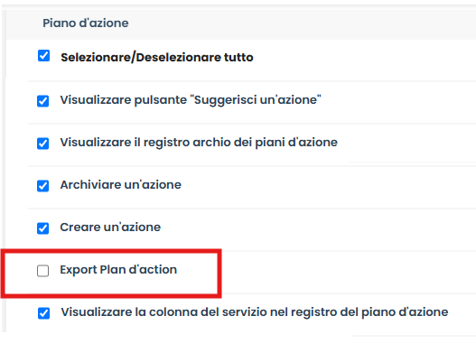The width and height of the screenshot is (476, 344).
Task: Click the word "Export" in the highlighted row
Action: tap(79, 270)
